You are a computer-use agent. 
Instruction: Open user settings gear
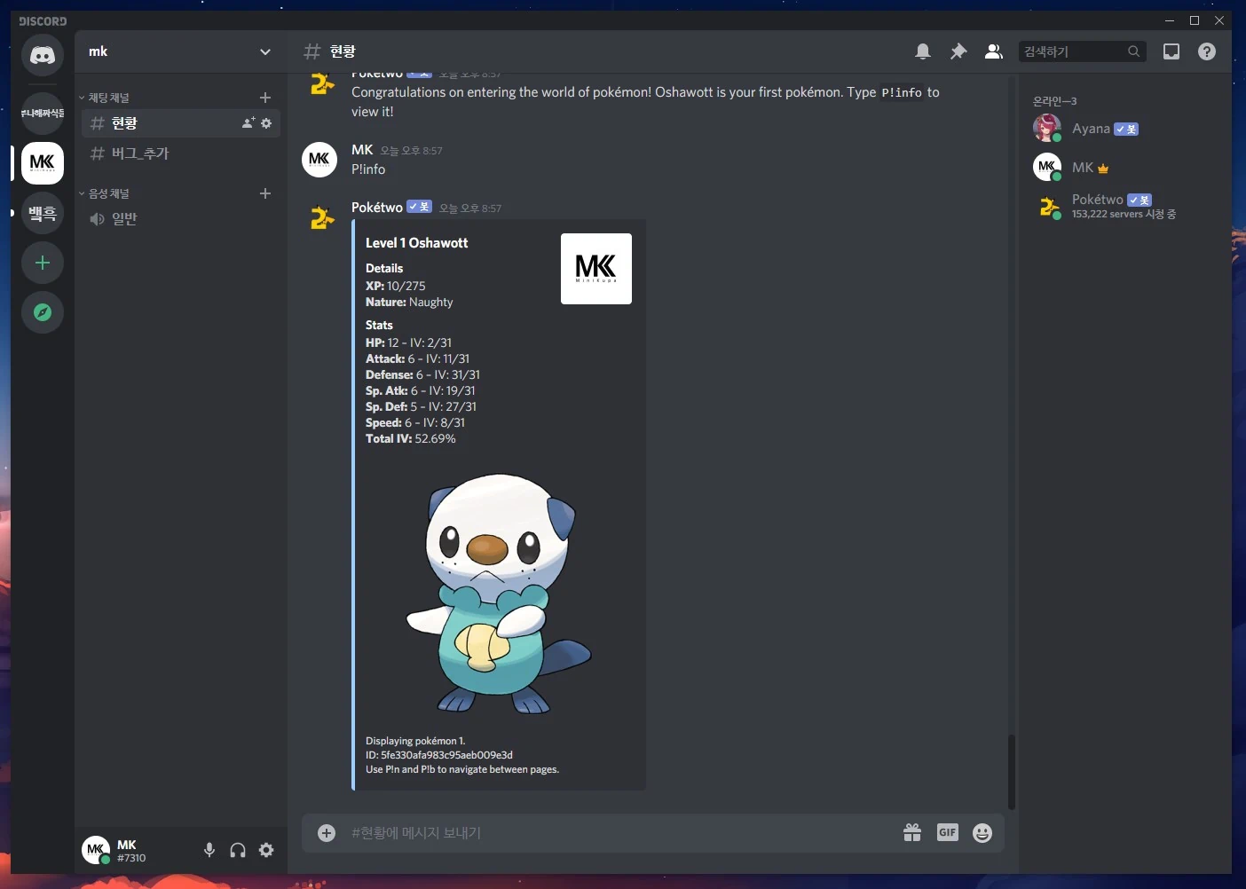click(x=266, y=850)
